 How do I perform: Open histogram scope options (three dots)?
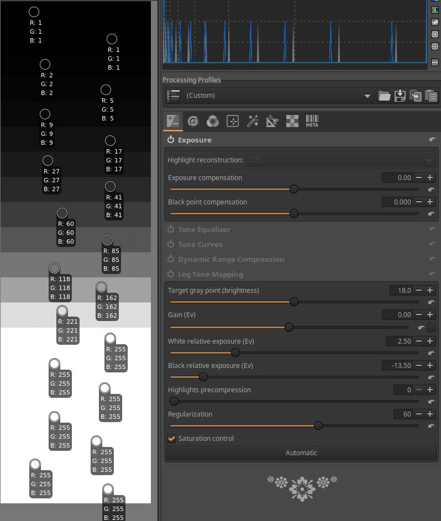pyautogui.click(x=435, y=62)
